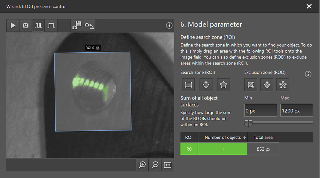Start live image playback
320x178 pixels.
point(13,26)
